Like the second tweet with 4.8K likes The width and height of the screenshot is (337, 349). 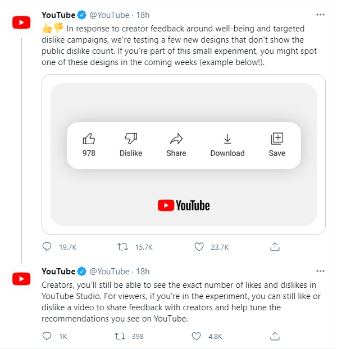(196, 336)
